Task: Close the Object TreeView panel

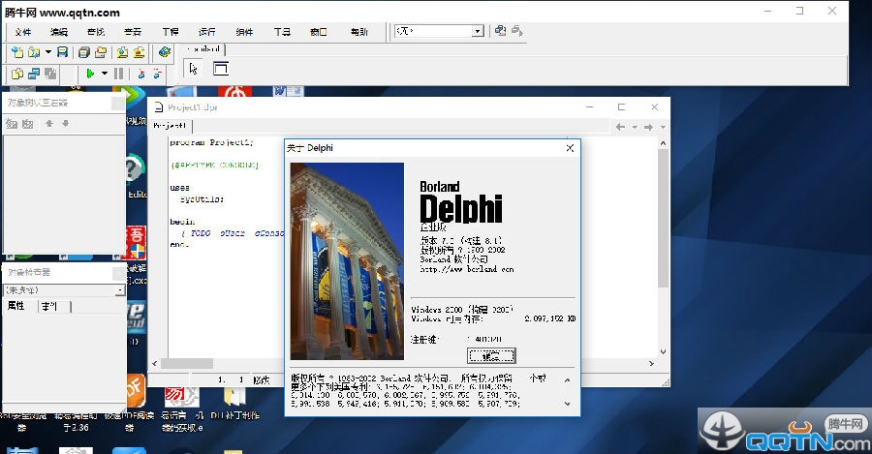Action: click(x=118, y=104)
